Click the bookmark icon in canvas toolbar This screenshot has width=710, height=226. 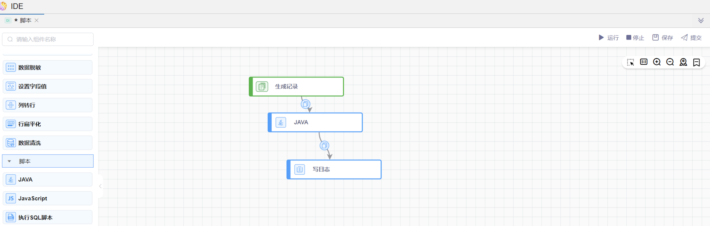tap(696, 62)
